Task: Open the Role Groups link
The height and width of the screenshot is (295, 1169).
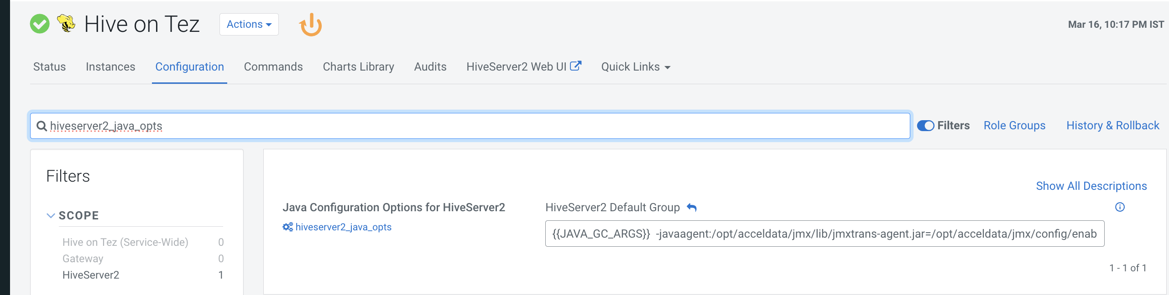Action: pos(1014,126)
